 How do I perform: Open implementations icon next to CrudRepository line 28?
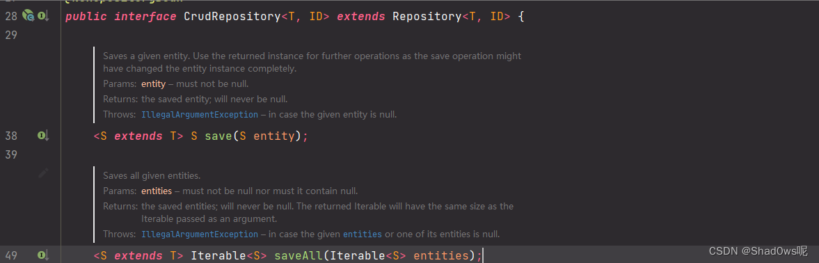(x=43, y=17)
